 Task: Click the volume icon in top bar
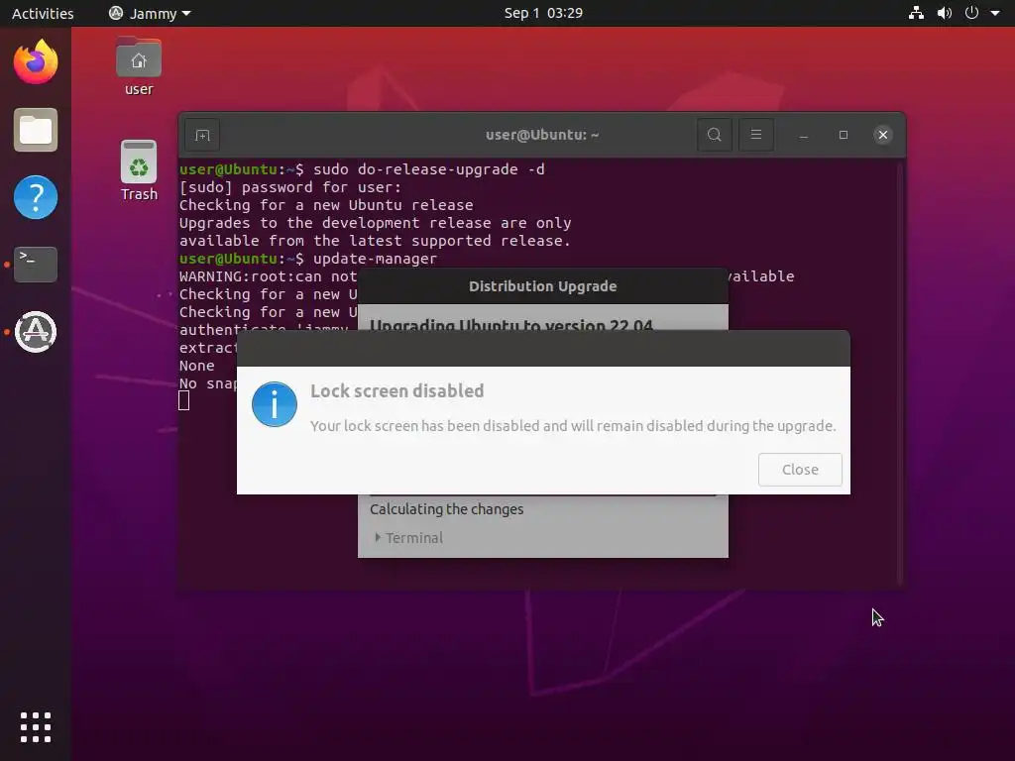coord(945,13)
